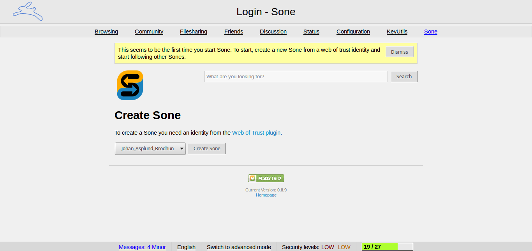The image size is (532, 251).
Task: Click the orange LOW security level
Action: tap(344, 247)
